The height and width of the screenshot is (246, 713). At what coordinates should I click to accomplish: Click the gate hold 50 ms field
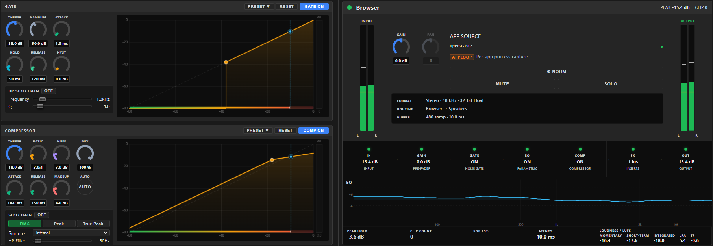click(15, 79)
